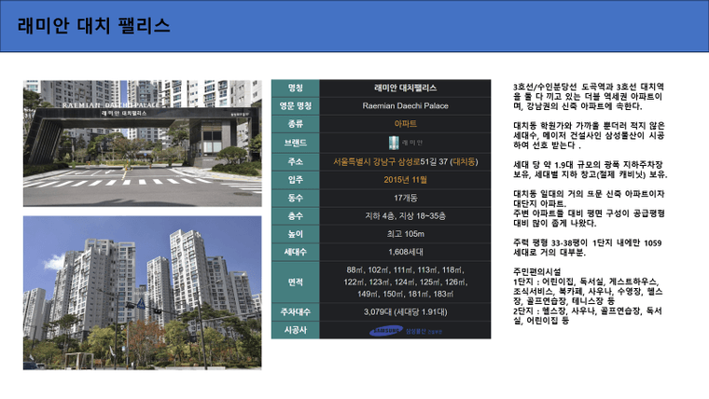This screenshot has height=399, width=709.
Task: Click the area line starting with 149㎡
Action: [405, 295]
